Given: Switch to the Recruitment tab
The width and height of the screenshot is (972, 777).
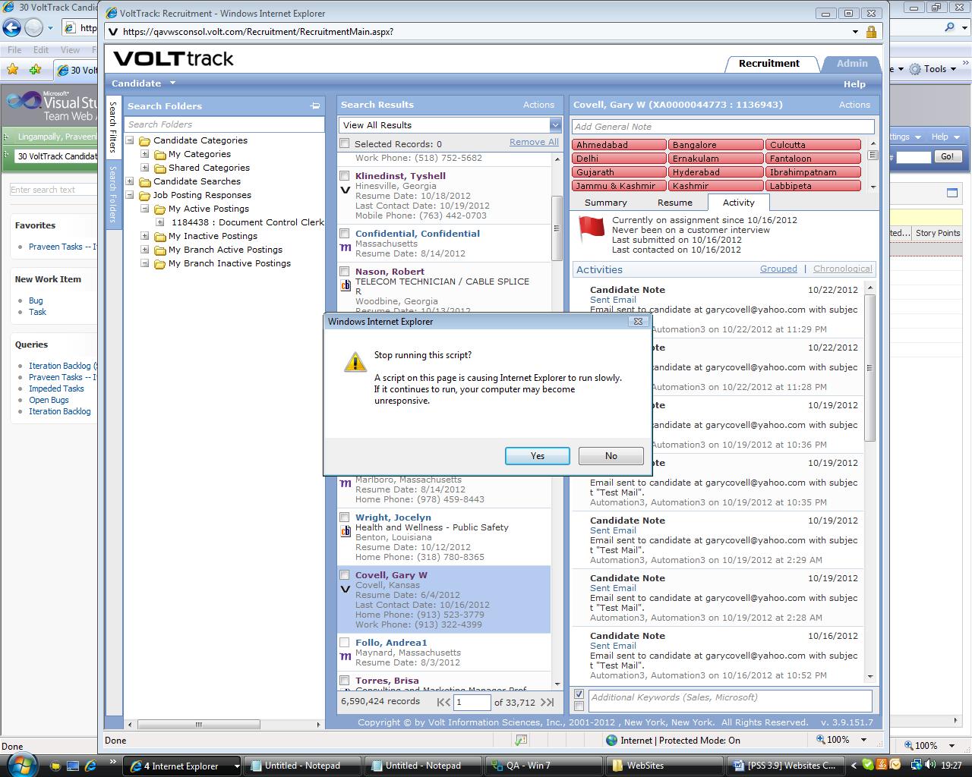Looking at the screenshot, I should [x=769, y=64].
